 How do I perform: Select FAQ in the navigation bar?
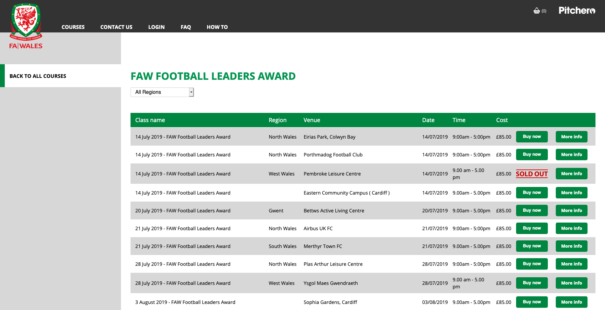click(x=186, y=27)
